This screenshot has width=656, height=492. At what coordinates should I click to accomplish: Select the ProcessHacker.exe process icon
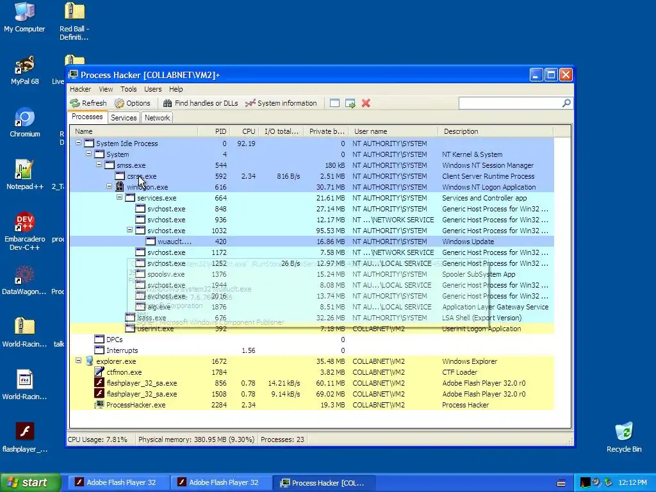point(99,405)
